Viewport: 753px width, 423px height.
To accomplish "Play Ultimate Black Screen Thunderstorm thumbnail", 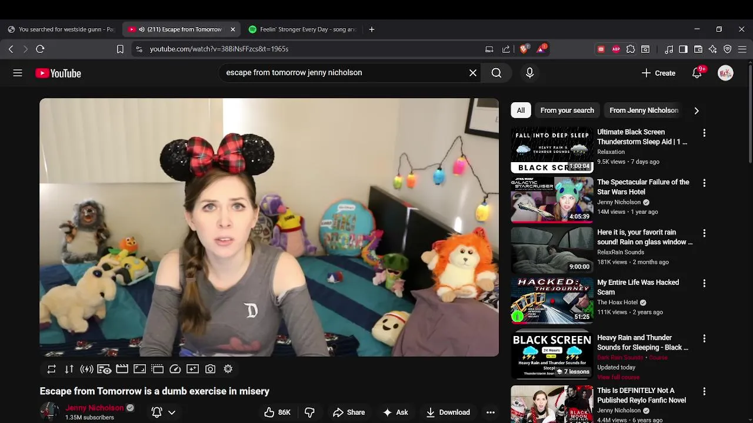I will 552,150.
